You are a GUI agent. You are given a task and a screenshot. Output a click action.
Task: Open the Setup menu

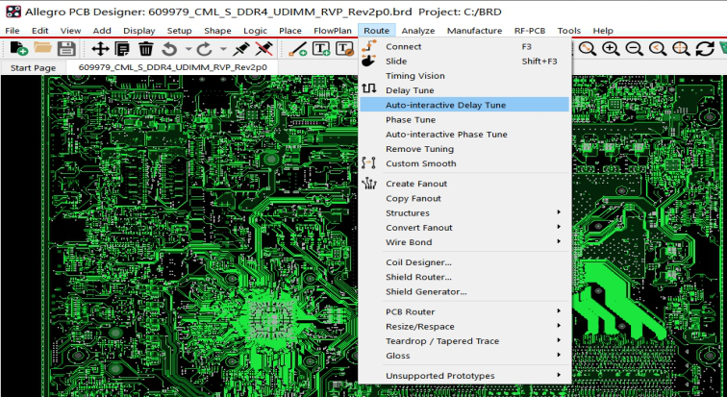tap(180, 31)
